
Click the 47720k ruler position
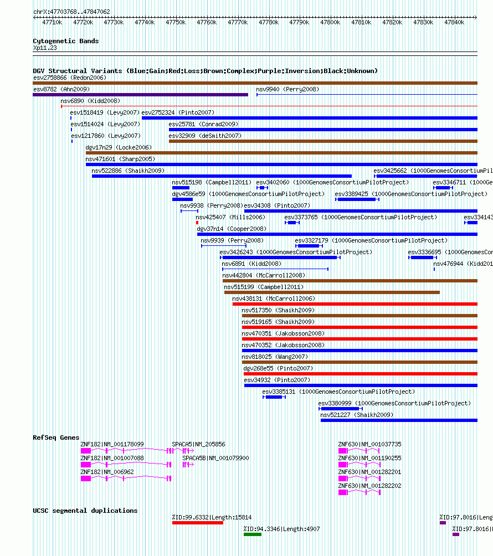pyautogui.click(x=83, y=22)
